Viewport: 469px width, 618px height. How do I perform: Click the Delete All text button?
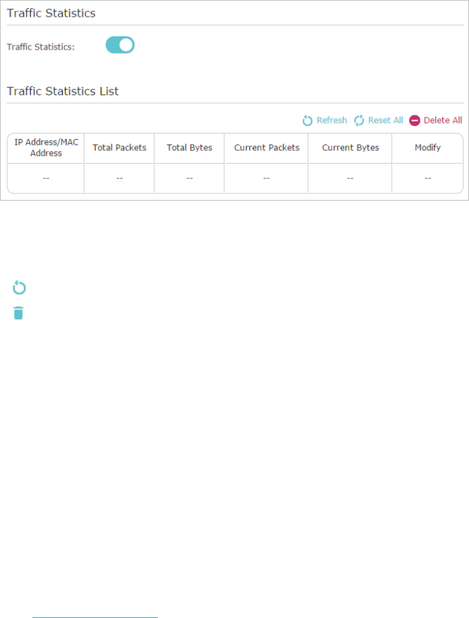[x=443, y=120]
